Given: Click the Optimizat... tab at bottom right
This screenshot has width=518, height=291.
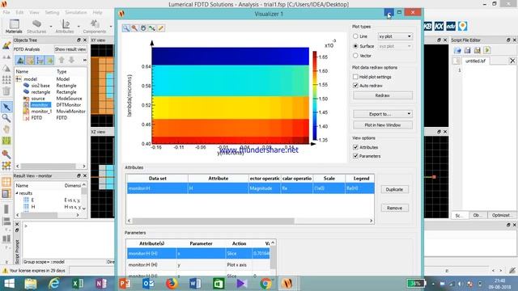Looking at the screenshot, I should (501, 215).
